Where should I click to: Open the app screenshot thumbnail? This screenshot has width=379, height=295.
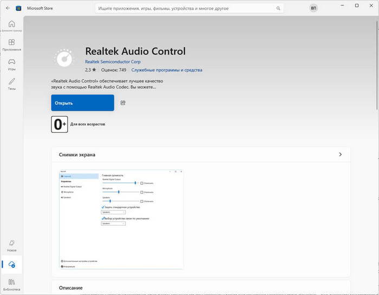coord(121,219)
